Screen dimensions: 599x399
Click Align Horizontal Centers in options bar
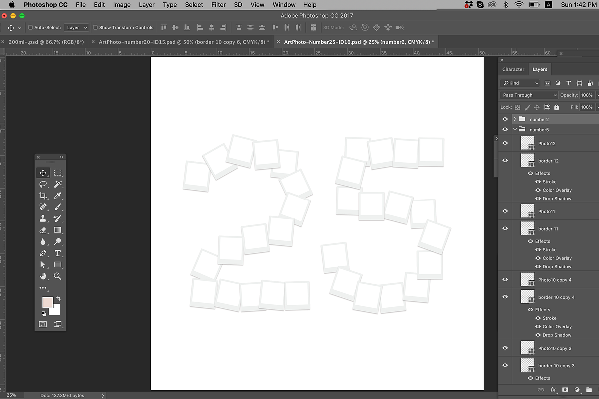click(x=212, y=28)
